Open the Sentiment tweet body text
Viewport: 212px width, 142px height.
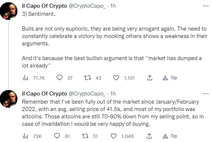115,40
